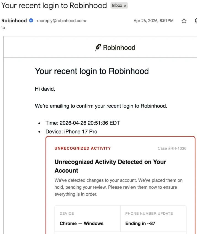Click the Robinhood feather logo in email header
The width and height of the screenshot is (197, 234).
98,47
